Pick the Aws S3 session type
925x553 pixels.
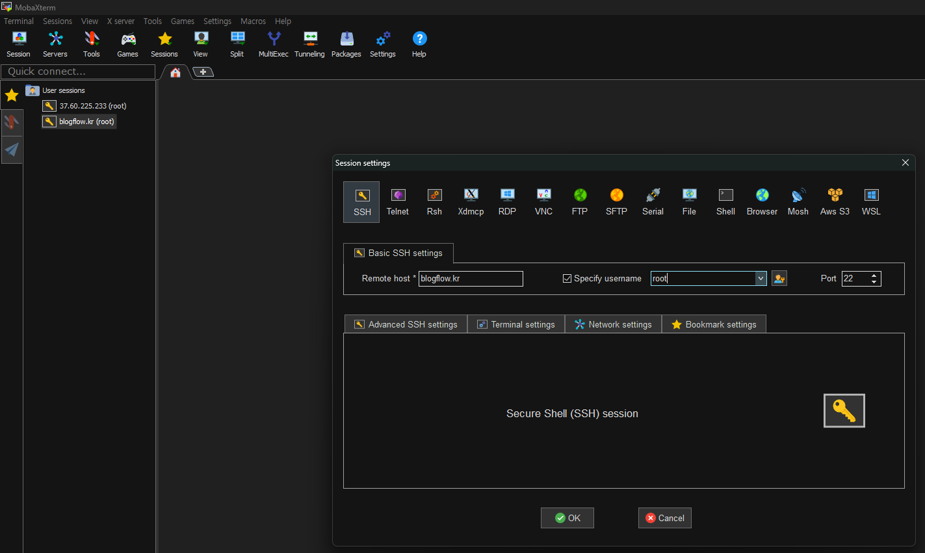835,201
